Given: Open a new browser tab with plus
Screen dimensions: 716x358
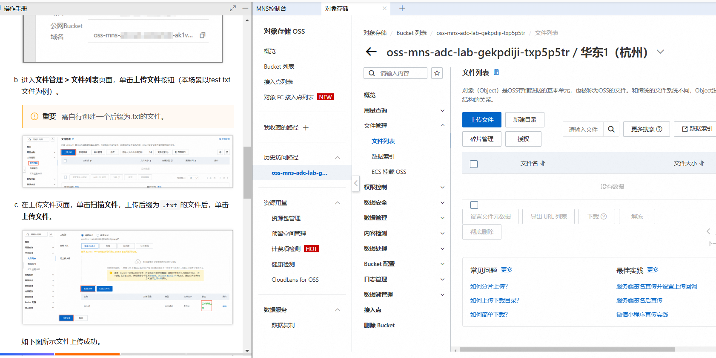Looking at the screenshot, I should (402, 8).
